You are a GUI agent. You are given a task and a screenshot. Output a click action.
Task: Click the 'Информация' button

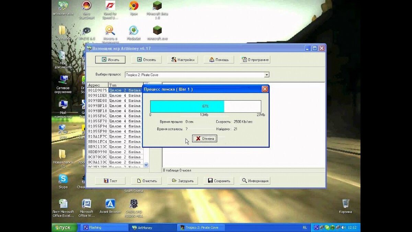[255, 180]
